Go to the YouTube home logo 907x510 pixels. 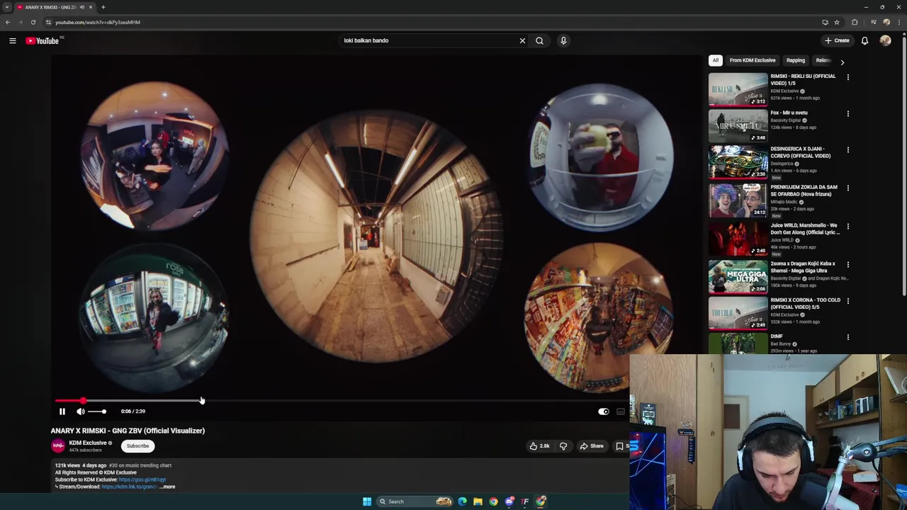point(43,40)
